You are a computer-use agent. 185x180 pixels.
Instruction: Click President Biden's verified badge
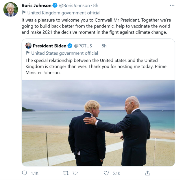tap(70, 46)
